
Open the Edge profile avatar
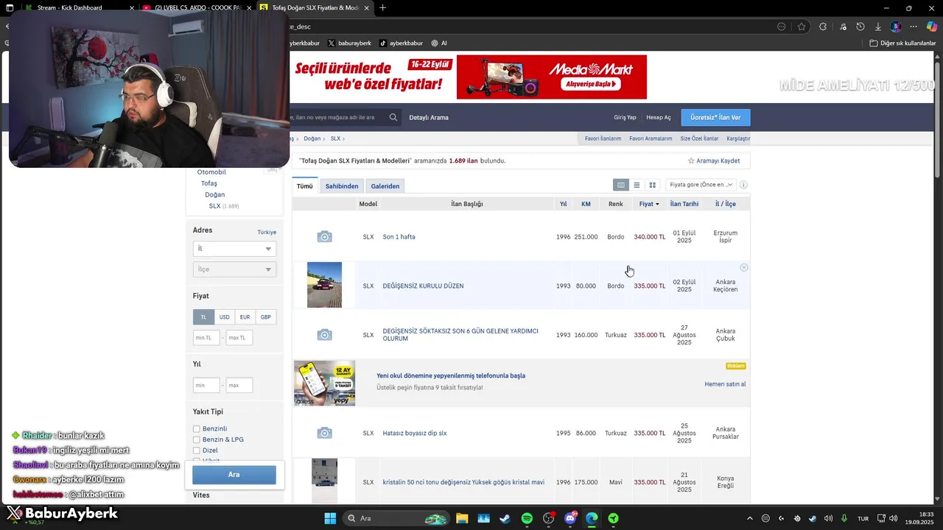tap(896, 26)
